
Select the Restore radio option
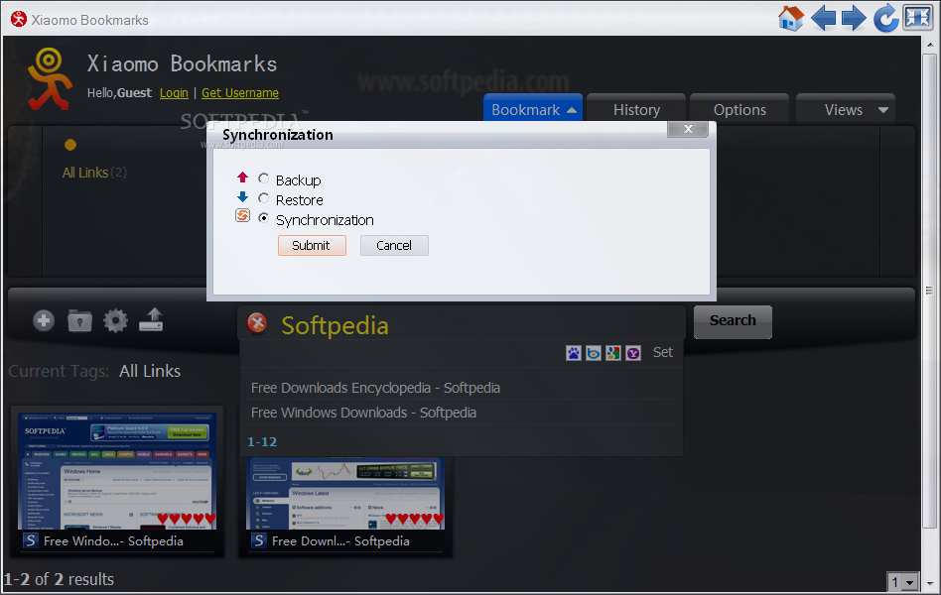click(263, 198)
